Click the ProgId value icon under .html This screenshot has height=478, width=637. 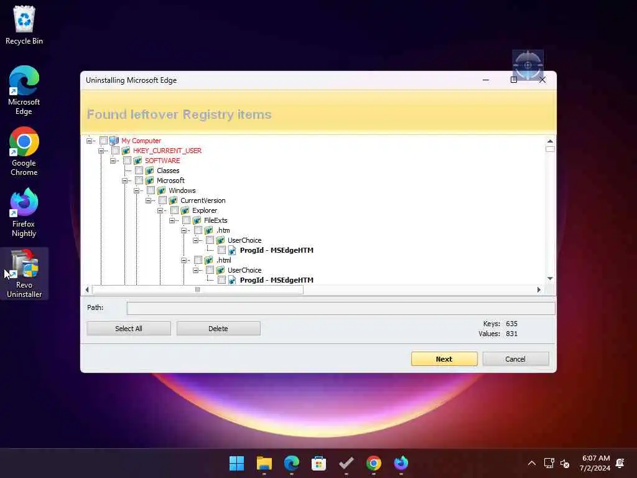point(232,280)
